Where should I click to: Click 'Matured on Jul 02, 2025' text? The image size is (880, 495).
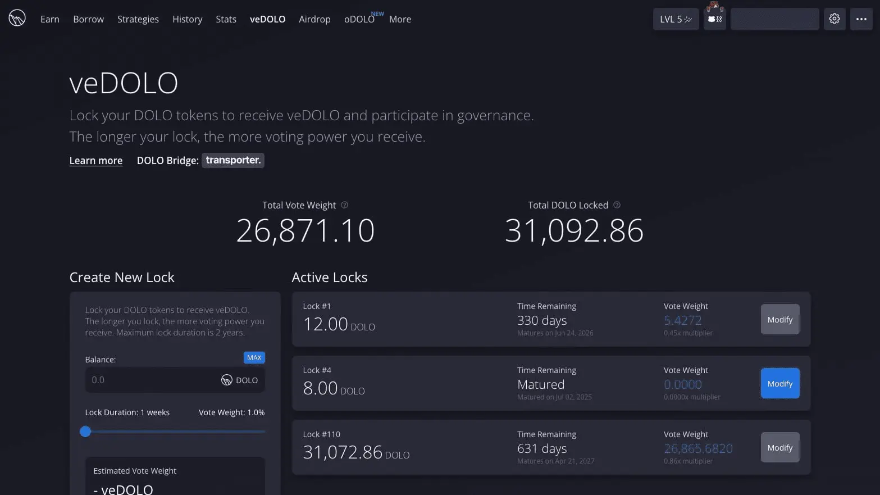(554, 397)
